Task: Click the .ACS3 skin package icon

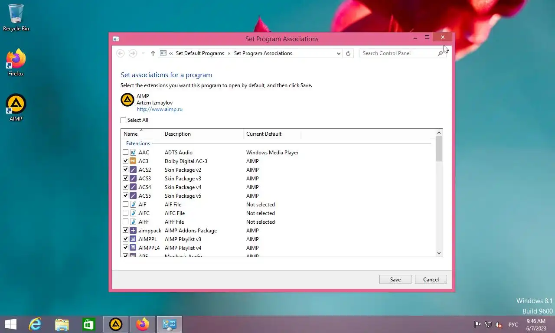Action: 134,178
